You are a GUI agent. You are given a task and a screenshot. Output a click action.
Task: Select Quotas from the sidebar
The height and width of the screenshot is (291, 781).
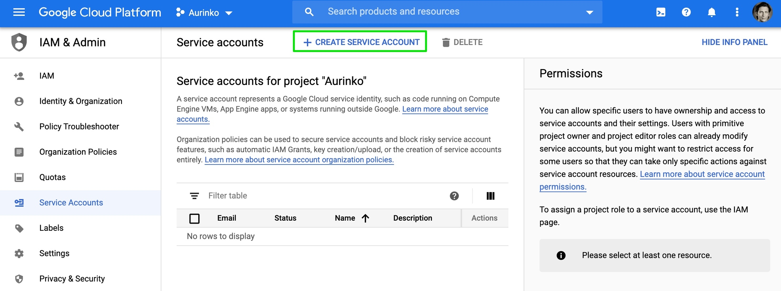[x=53, y=177]
